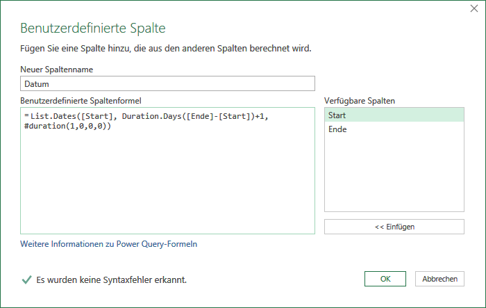The width and height of the screenshot is (486, 308).
Task: Click the << Einfügen button
Action: click(x=394, y=227)
